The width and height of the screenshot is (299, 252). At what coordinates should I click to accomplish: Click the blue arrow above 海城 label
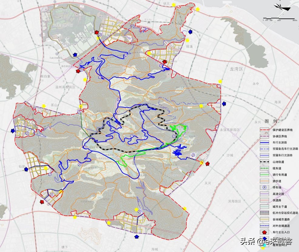click(136, 237)
